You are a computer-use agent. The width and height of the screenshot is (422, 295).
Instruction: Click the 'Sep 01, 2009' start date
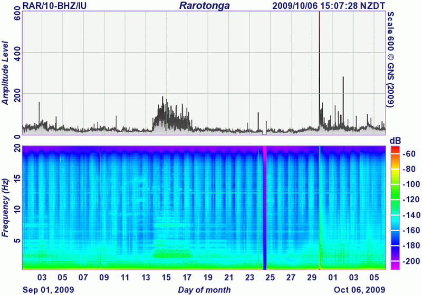(48, 290)
